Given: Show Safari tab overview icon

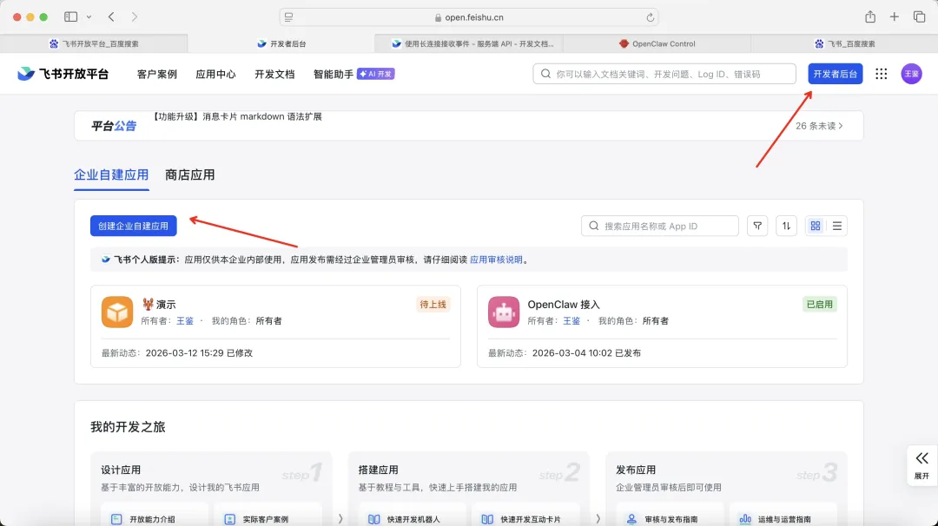Looking at the screenshot, I should pyautogui.click(x=920, y=16).
